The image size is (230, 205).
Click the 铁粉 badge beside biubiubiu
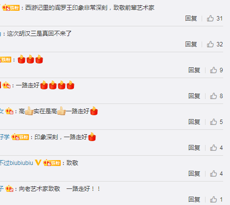tap(52, 163)
